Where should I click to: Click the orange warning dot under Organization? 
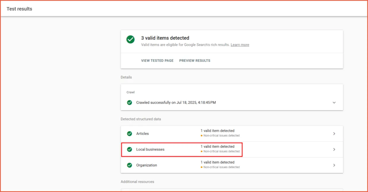202,167
